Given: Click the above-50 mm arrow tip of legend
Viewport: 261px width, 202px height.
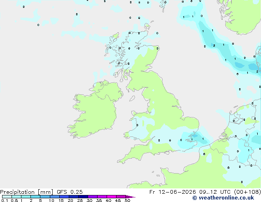Looking at the screenshot, I should pos(130,197).
